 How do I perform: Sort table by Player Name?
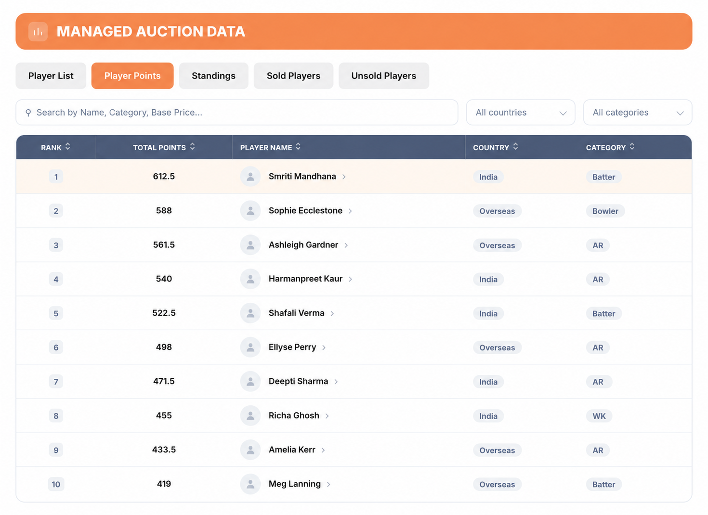coord(298,147)
